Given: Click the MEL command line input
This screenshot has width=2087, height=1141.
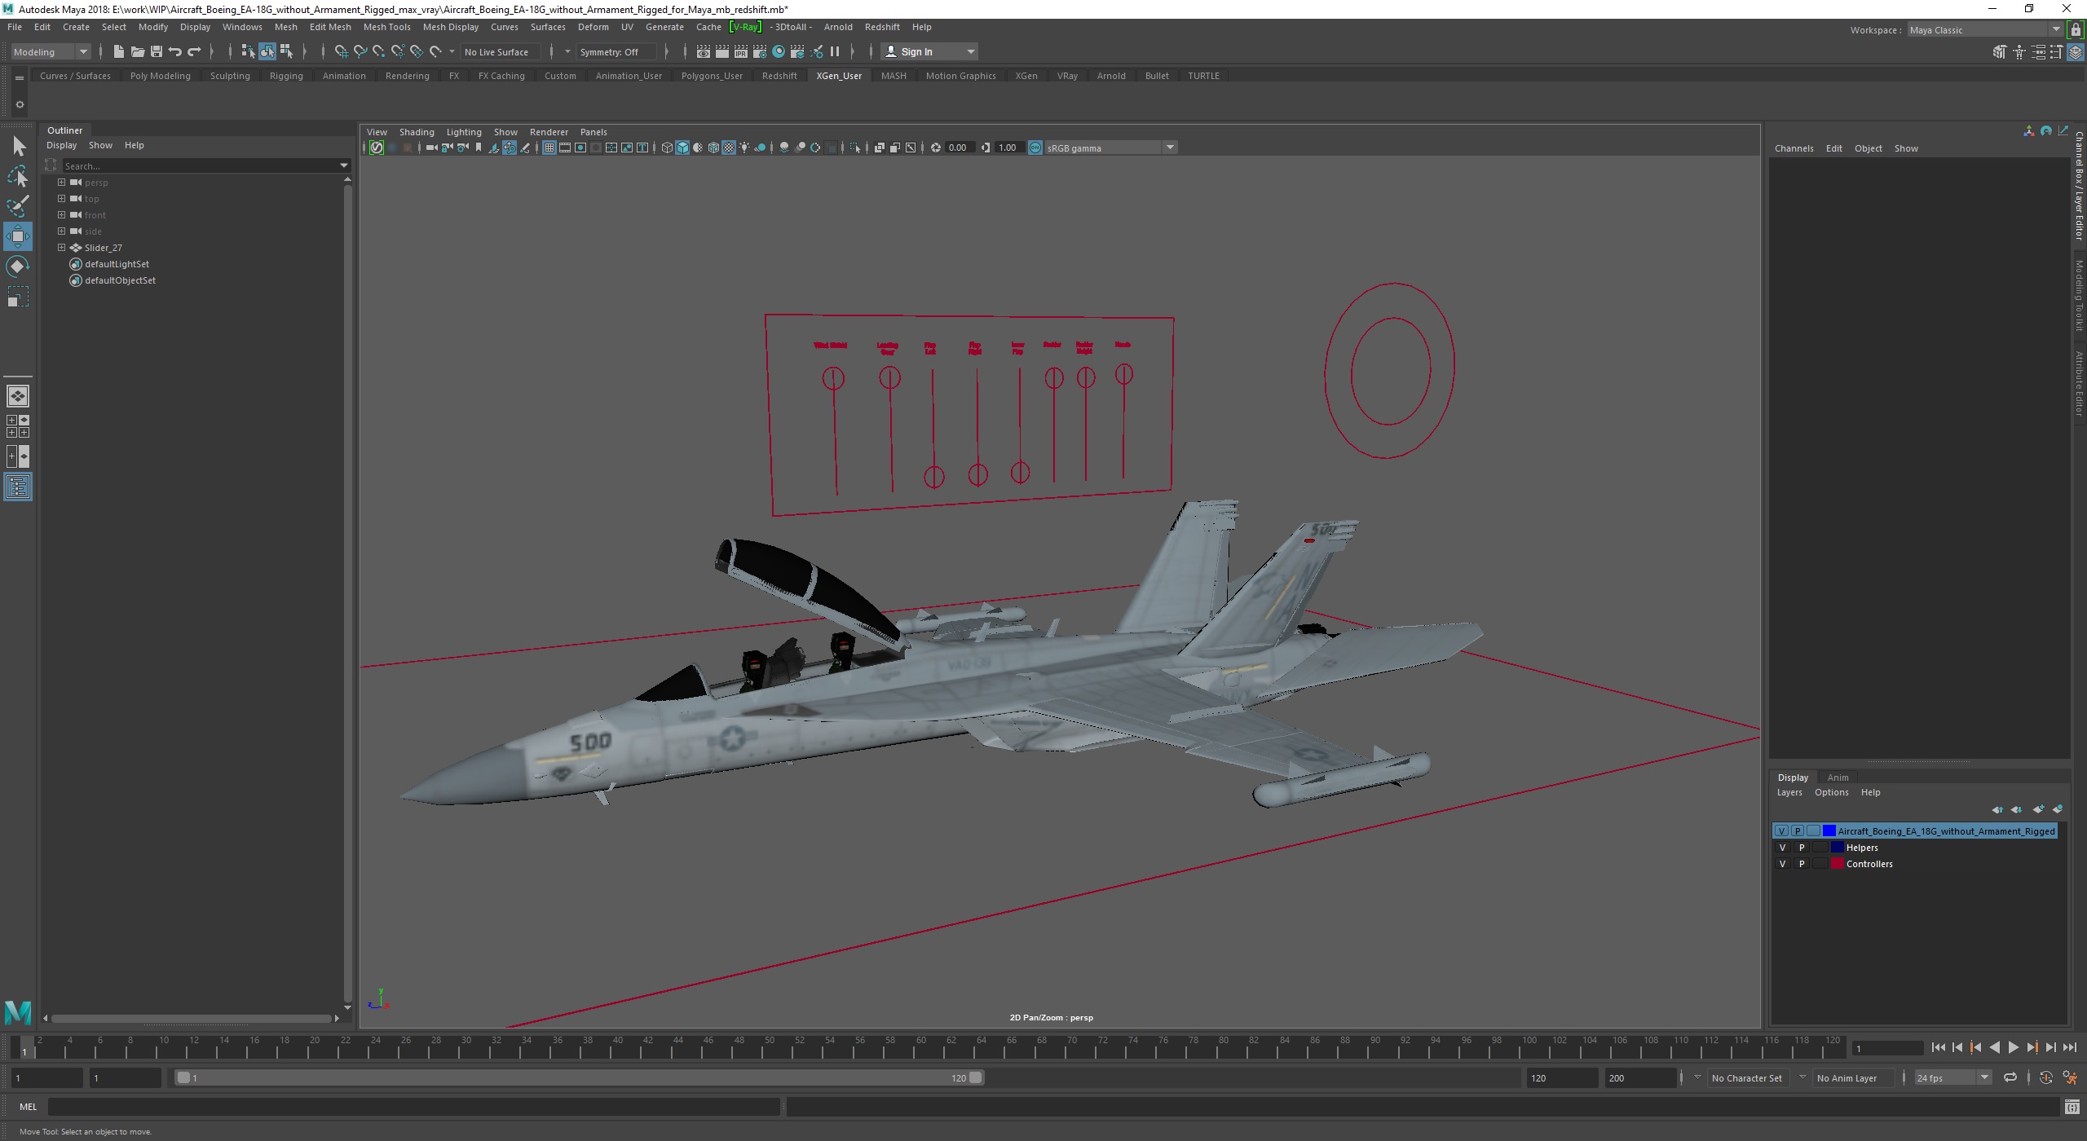Looking at the screenshot, I should click(x=414, y=1107).
